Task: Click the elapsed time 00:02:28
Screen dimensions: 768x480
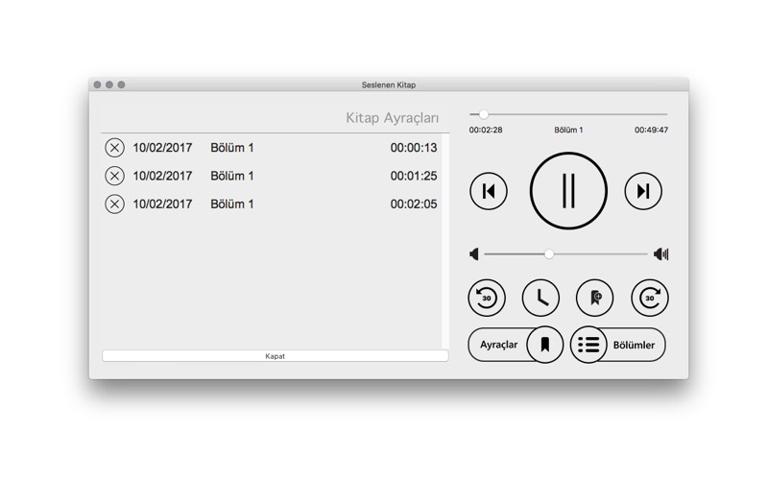Action: click(x=486, y=130)
